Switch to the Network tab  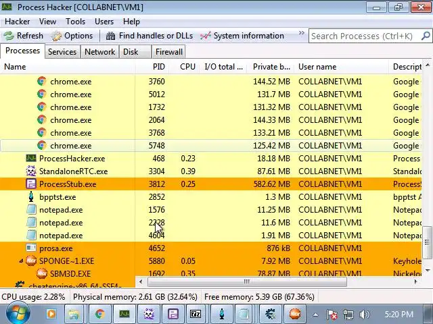click(x=99, y=52)
